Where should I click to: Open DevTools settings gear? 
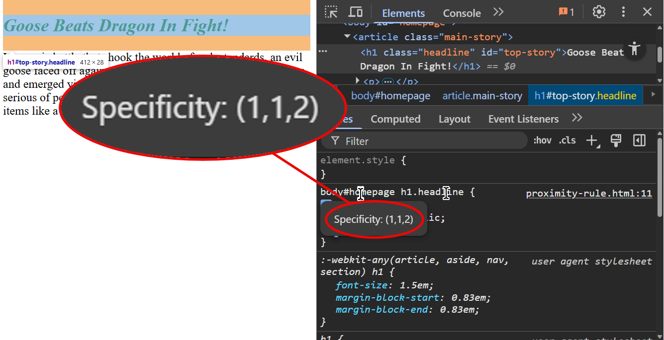click(598, 12)
